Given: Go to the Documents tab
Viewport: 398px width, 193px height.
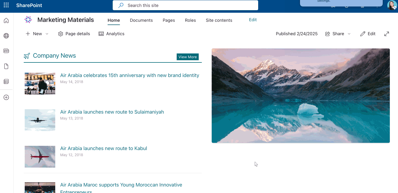Looking at the screenshot, I should [x=141, y=20].
